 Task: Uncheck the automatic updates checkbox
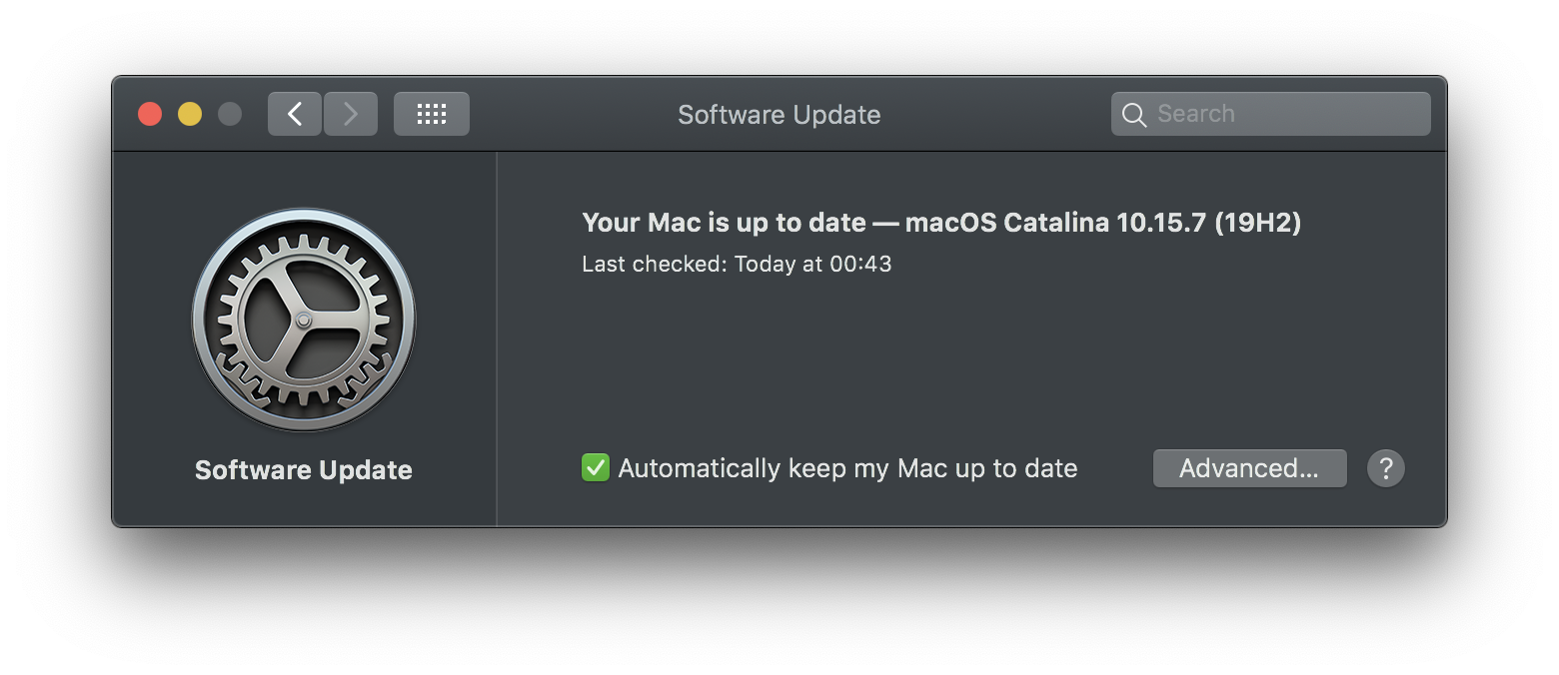pos(596,467)
